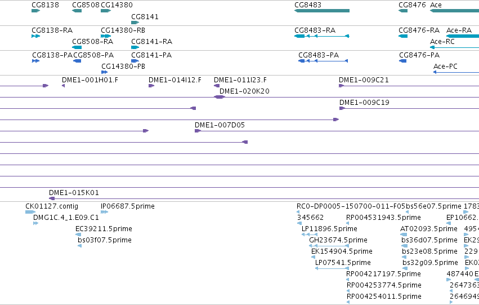Select the DME1-011I23.F clone marker

217,86
